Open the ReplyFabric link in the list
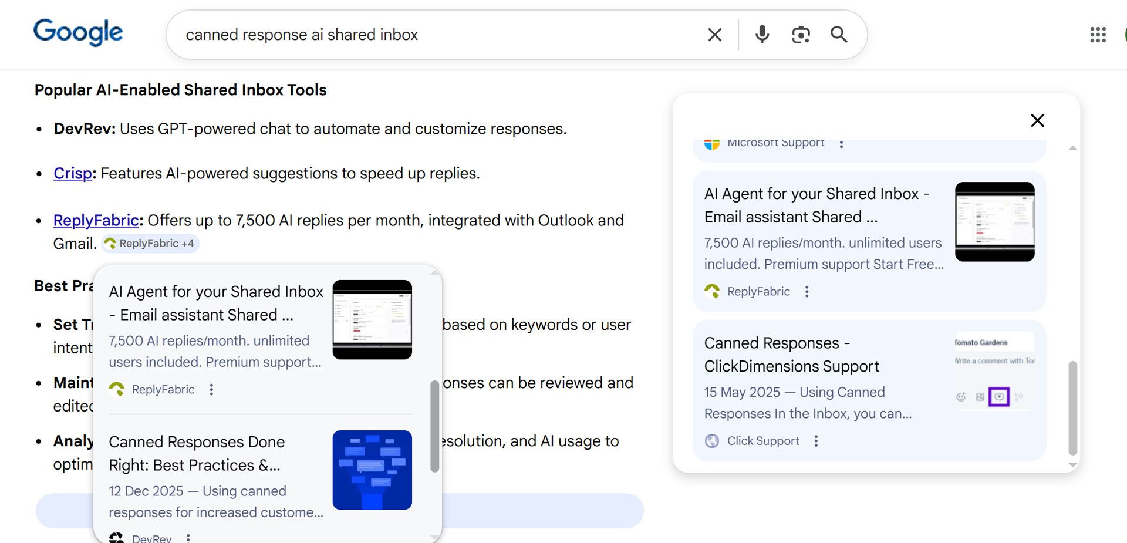Viewport: 1127px width, 543px height. pyautogui.click(x=96, y=221)
